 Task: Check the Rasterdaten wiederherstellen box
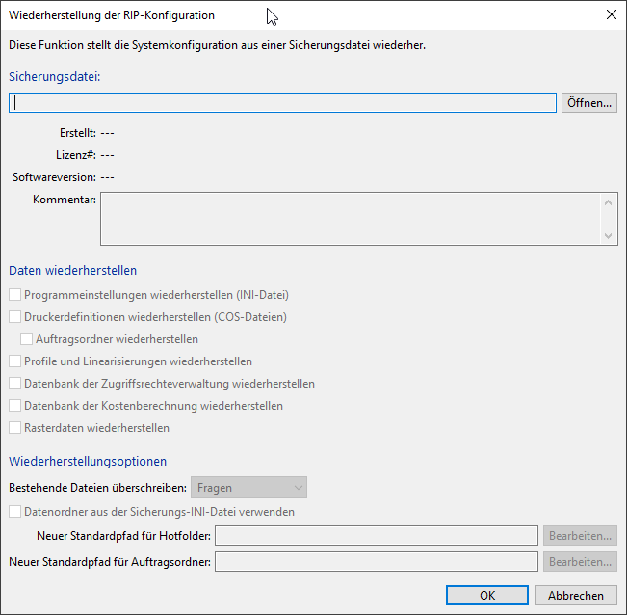pyautogui.click(x=14, y=428)
